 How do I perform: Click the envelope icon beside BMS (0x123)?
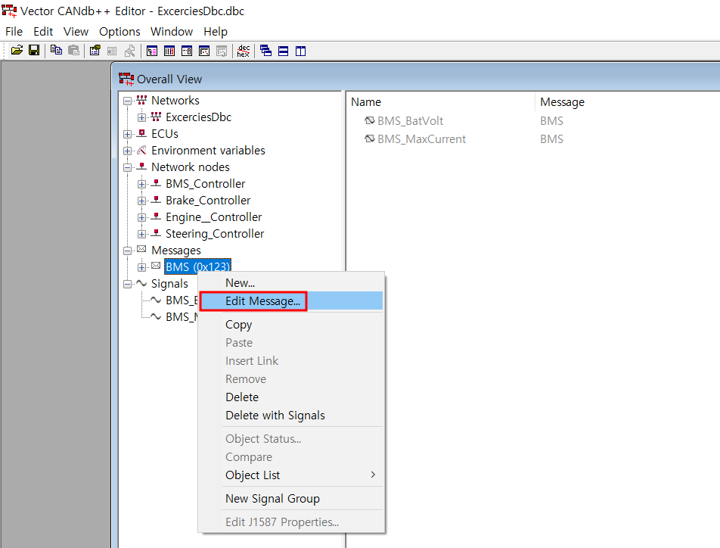[156, 266]
